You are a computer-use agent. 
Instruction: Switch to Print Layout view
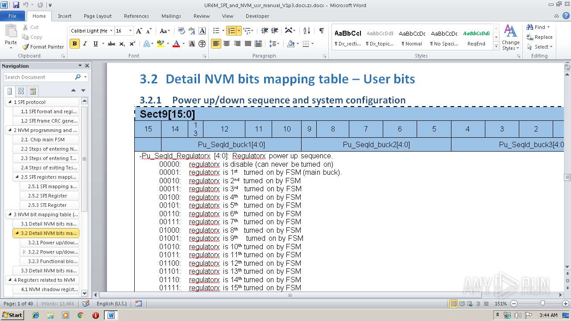click(x=453, y=304)
